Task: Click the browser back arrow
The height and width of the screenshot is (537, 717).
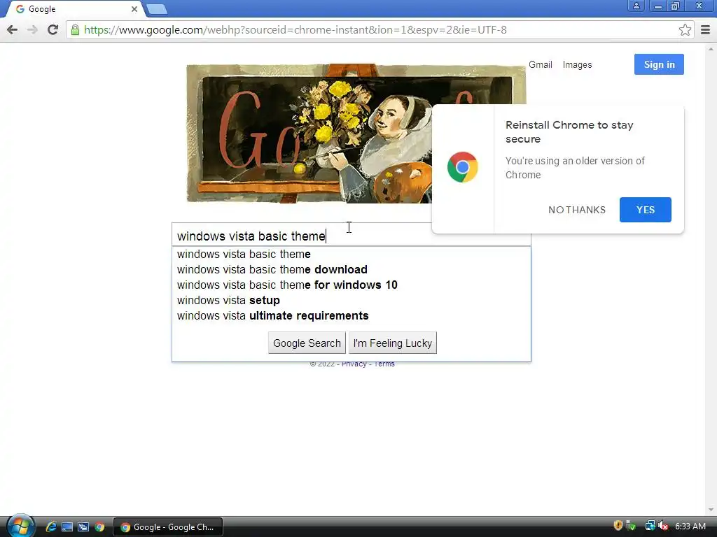Action: [x=13, y=29]
